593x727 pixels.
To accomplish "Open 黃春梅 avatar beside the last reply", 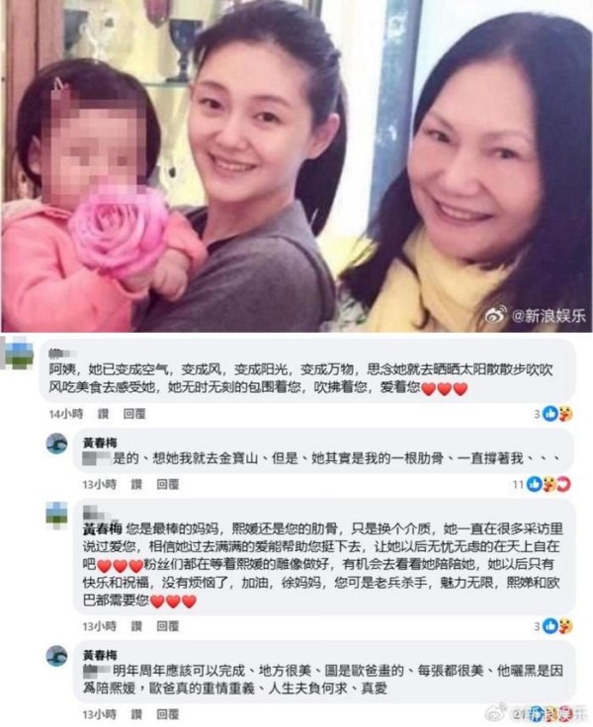I will click(x=57, y=656).
